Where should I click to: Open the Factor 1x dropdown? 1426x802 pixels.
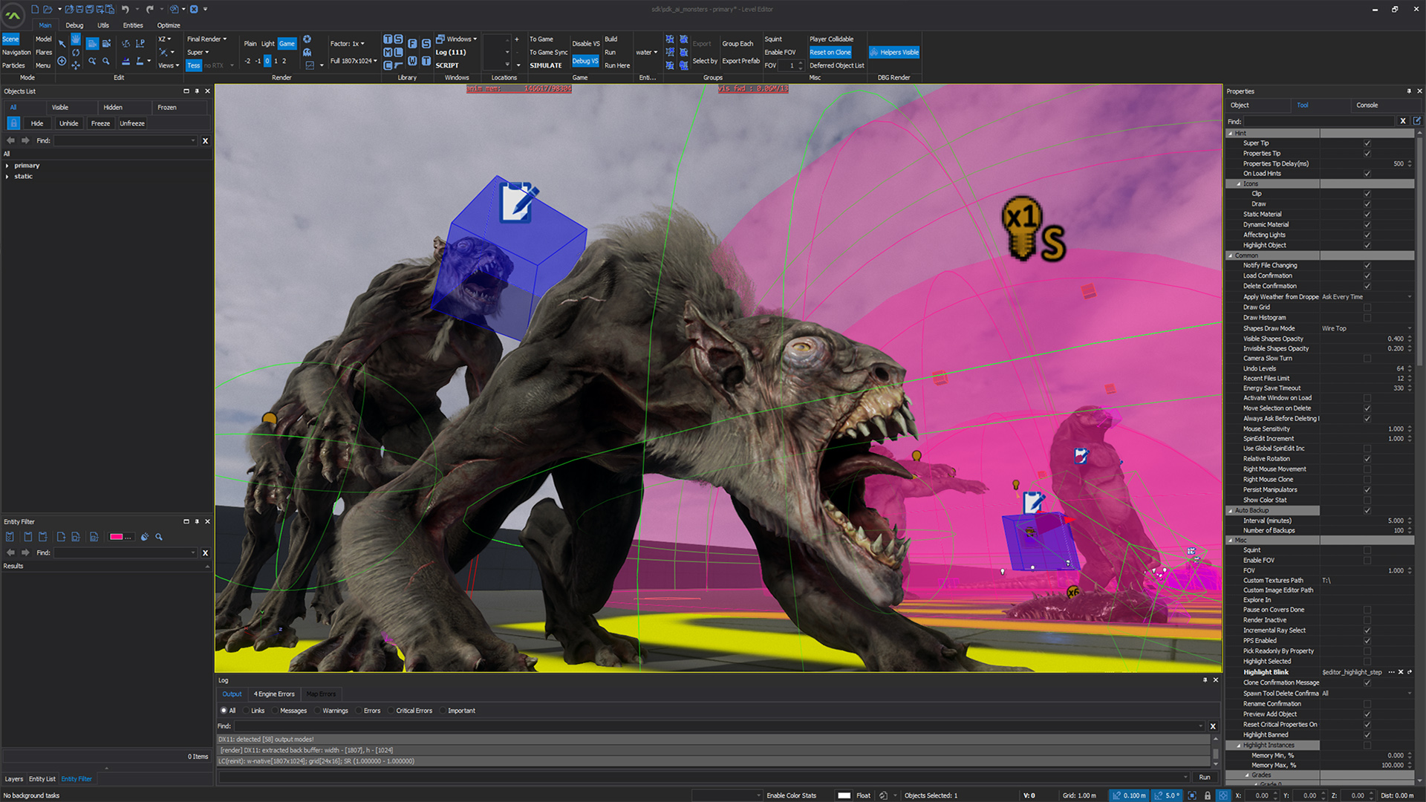point(348,44)
